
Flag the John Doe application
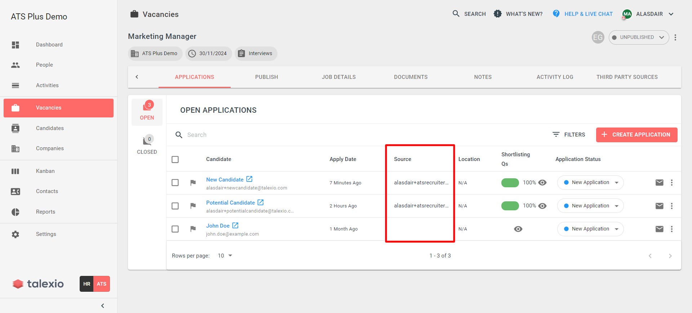click(x=193, y=229)
